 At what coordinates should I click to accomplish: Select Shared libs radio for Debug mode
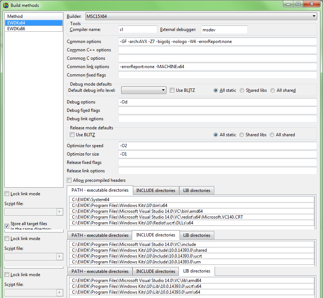coord(242,90)
